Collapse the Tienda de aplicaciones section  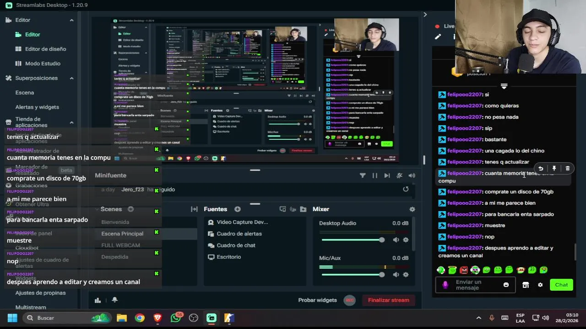pyautogui.click(x=71, y=122)
